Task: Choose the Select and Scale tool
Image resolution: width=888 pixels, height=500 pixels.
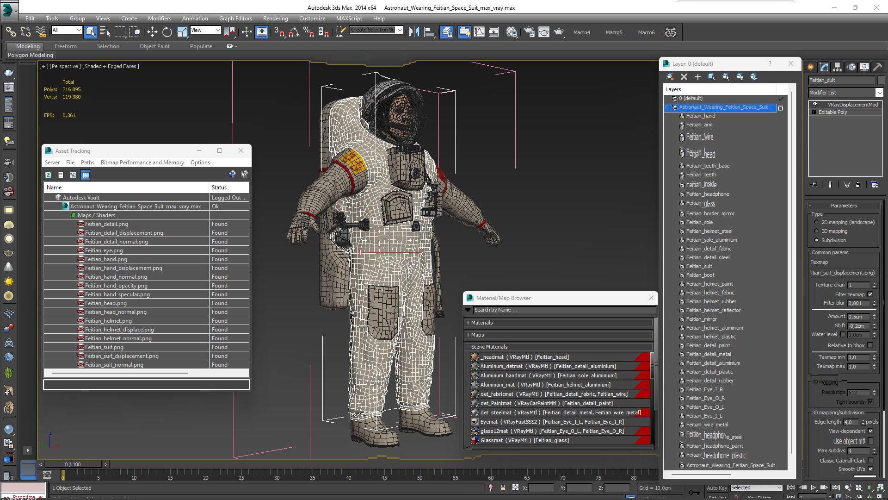Action: (182, 31)
